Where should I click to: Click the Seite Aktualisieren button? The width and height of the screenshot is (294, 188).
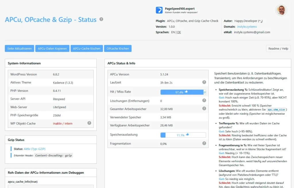[19, 49]
